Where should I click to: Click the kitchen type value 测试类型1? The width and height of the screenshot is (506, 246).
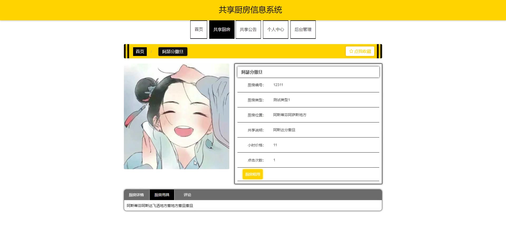click(282, 100)
